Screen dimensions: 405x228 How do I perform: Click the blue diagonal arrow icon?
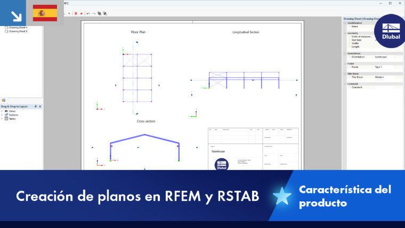point(13,13)
